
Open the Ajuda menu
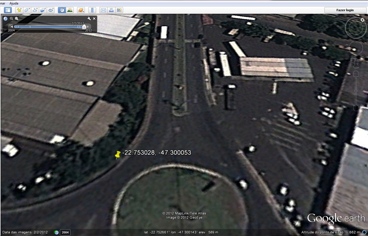[x=14, y=3]
